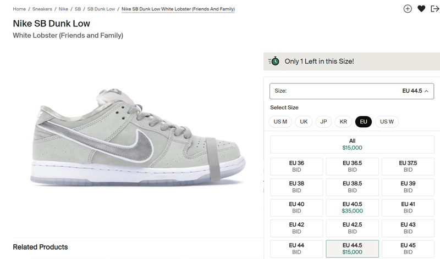Select the All sizes $15,000 option
The image size is (440, 259).
click(x=352, y=144)
